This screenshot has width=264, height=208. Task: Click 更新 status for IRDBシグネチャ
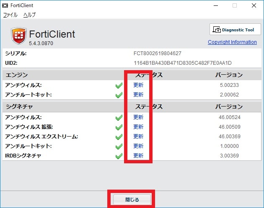pos(138,156)
